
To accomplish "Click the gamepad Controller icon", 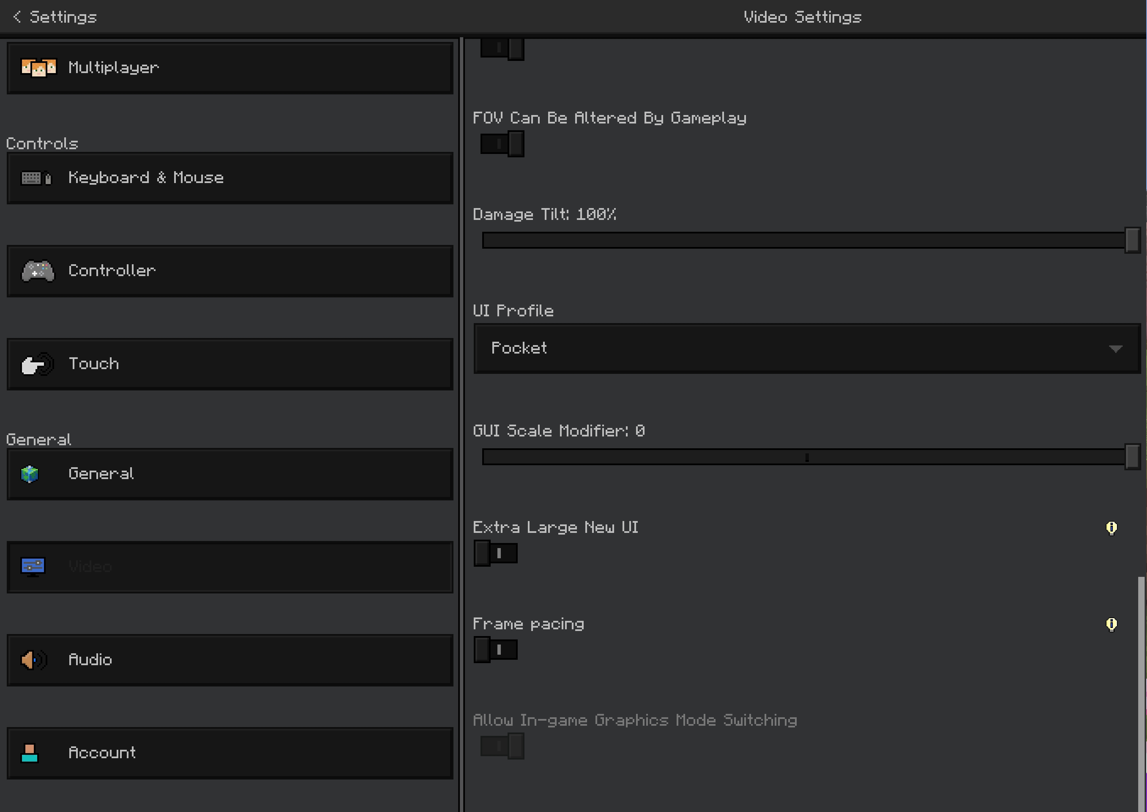I will (x=38, y=271).
